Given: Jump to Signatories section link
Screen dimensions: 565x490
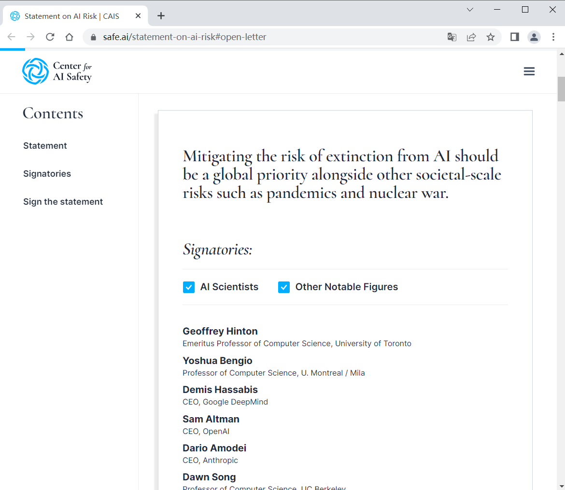Looking at the screenshot, I should (47, 174).
